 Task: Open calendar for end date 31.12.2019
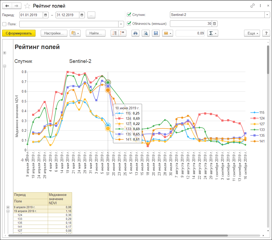click(x=82, y=15)
